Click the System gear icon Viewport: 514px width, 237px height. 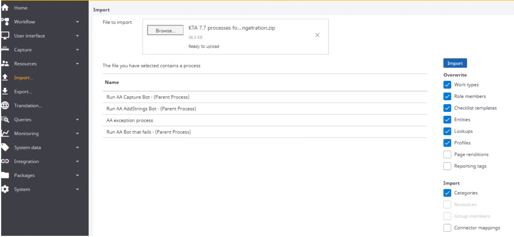(5, 189)
